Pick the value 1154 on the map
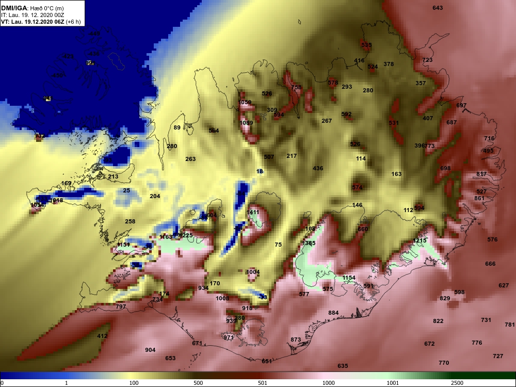This screenshot has width=516, height=387. click(349, 278)
